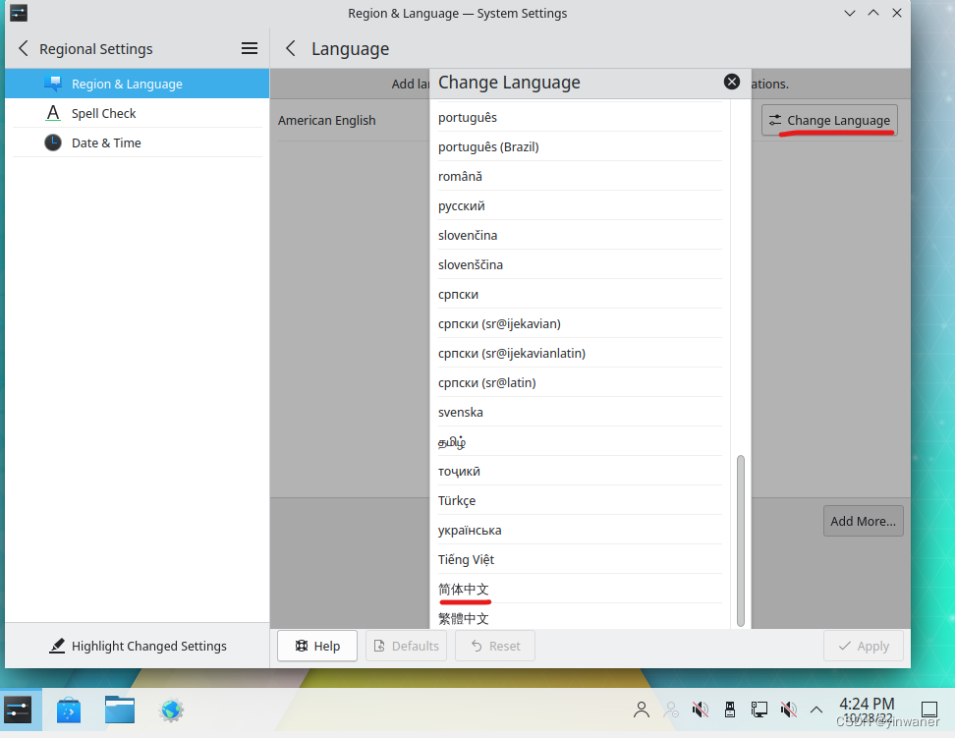955x738 pixels.
Task: Select தமிழ் language
Action: [580, 442]
